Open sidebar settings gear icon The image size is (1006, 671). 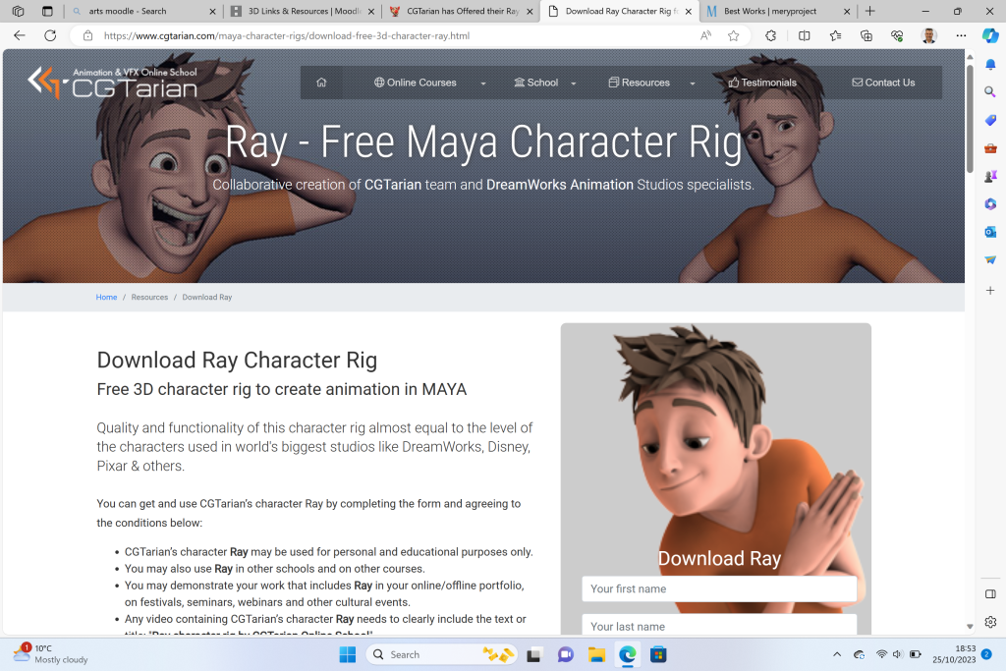(990, 622)
